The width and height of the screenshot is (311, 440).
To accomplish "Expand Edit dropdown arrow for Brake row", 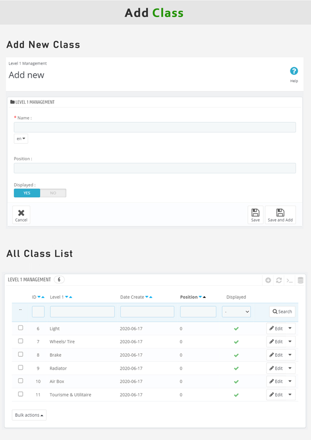I will 290,355.
